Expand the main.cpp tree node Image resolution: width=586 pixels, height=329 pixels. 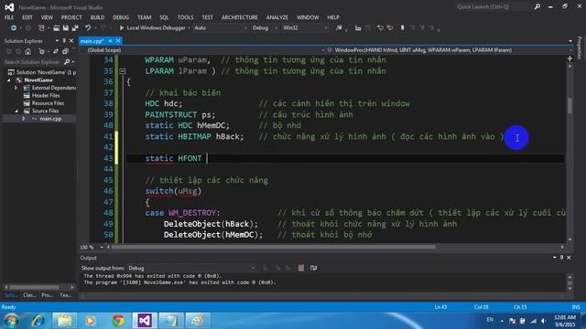(x=24, y=119)
